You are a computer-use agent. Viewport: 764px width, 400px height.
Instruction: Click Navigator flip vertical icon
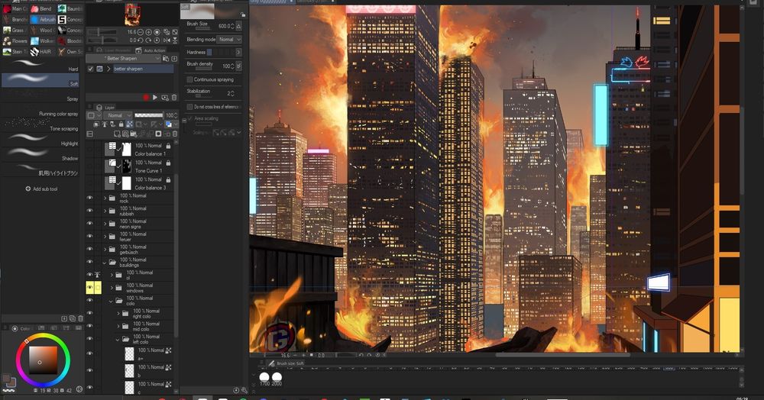175,40
